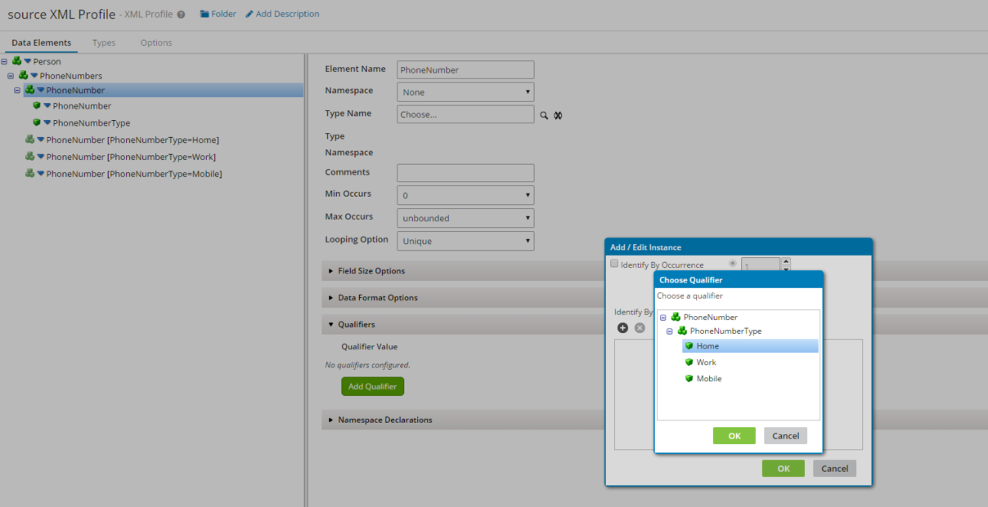
Task: Remove an instance using the gray X icon
Action: (640, 327)
